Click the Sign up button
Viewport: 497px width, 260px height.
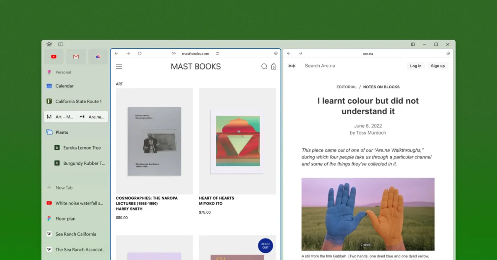(x=438, y=66)
